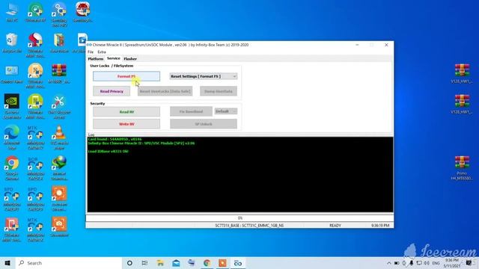The width and height of the screenshot is (479, 269).
Task: Click the Read NV button
Action: [x=126, y=111]
